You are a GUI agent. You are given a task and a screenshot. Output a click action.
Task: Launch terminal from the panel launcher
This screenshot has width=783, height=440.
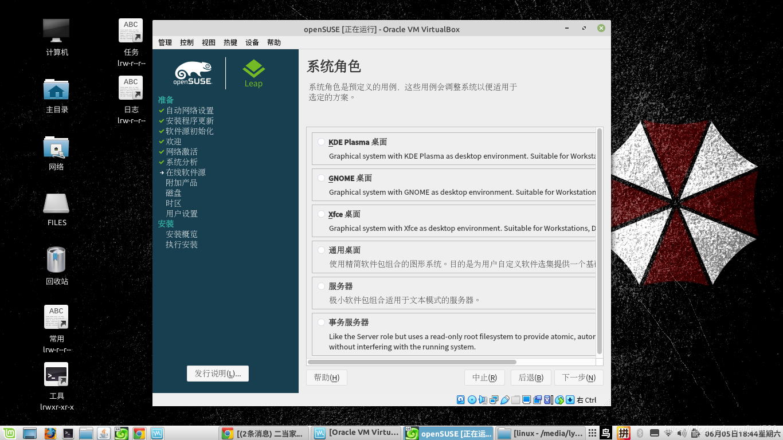(68, 433)
